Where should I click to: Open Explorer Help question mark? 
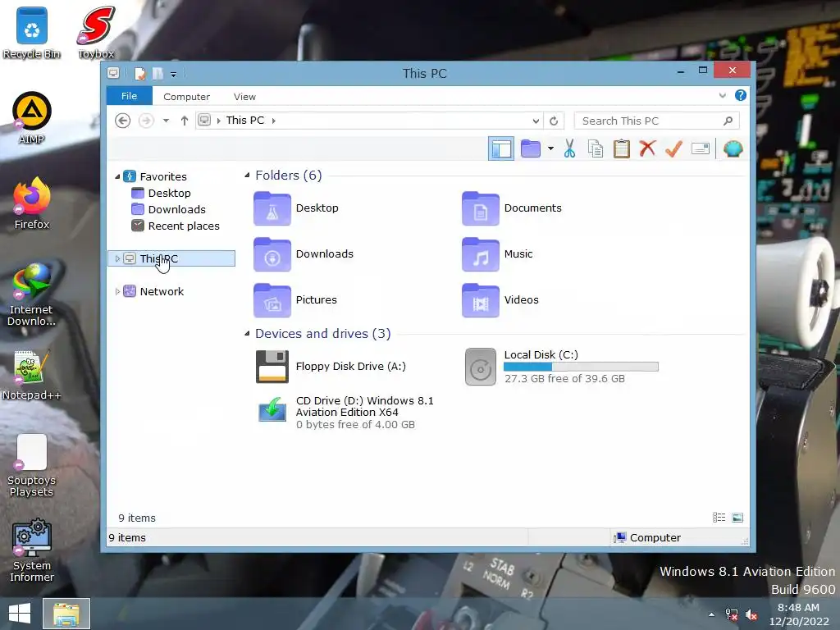(741, 95)
